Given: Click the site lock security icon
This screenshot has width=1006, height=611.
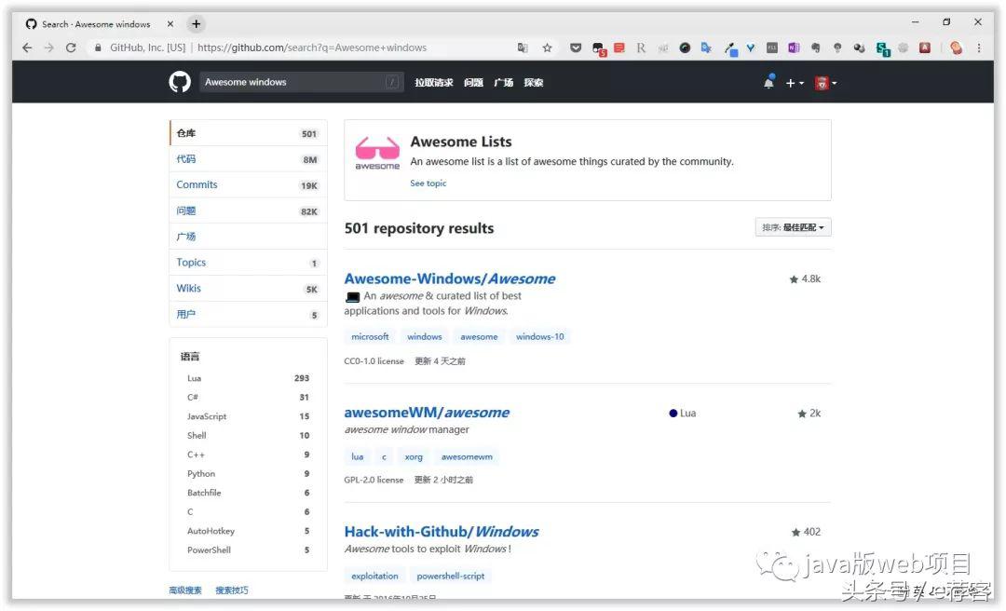Looking at the screenshot, I should tap(98, 48).
